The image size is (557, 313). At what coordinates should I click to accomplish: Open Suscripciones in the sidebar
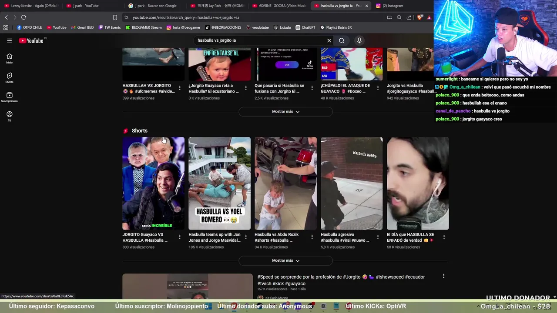pos(9,97)
